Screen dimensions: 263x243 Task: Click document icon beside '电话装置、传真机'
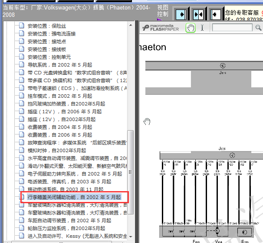point(21,181)
